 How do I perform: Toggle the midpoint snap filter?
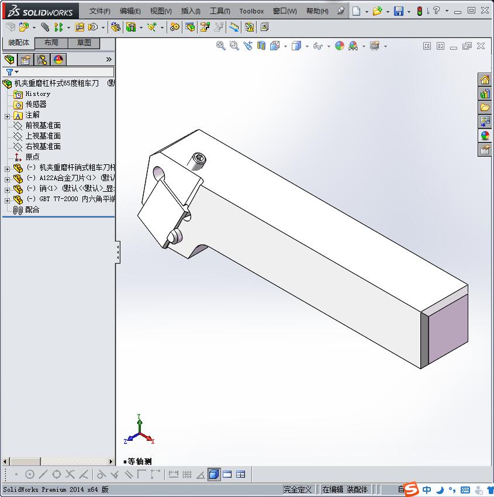point(43,475)
